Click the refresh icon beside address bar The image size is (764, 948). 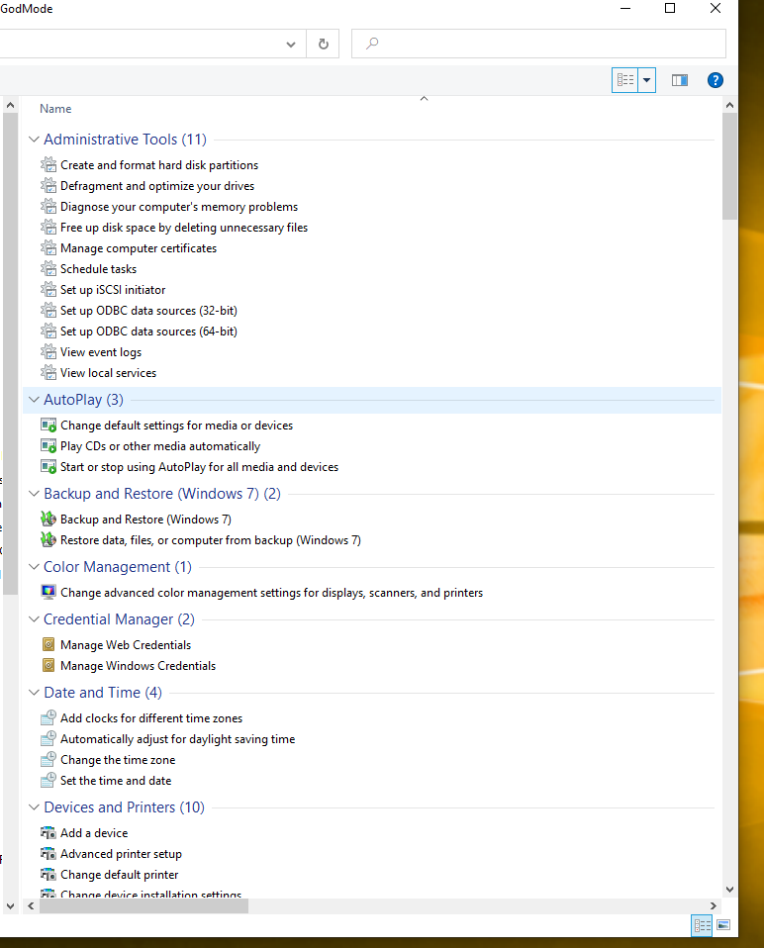(x=323, y=45)
